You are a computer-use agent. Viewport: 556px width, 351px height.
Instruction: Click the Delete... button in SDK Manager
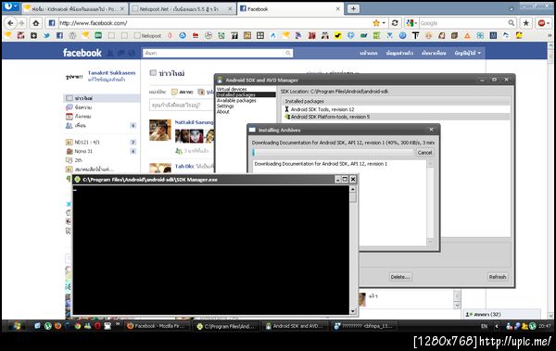pos(400,277)
